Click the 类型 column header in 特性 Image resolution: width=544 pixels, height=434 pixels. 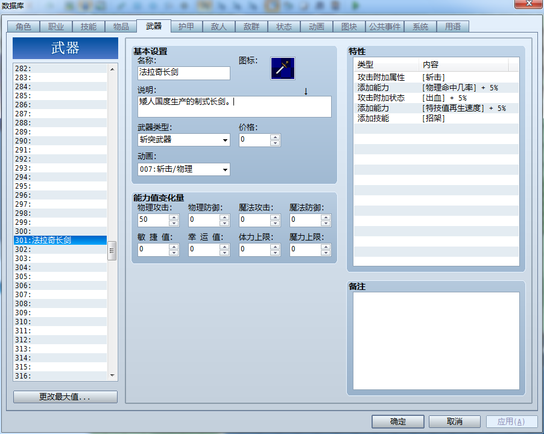coord(386,64)
